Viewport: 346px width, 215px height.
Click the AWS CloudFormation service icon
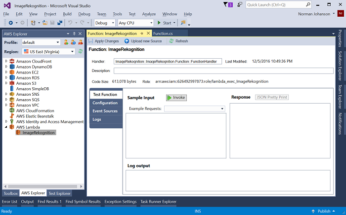12,110
